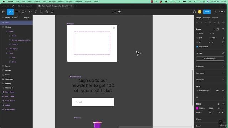Go to the Figma home icon

(14, 6)
